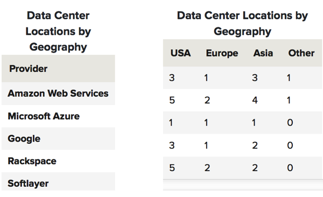Viewport: 323px width, 197px height.
Task: Select the Asia value 4 cell
Action: point(255,100)
